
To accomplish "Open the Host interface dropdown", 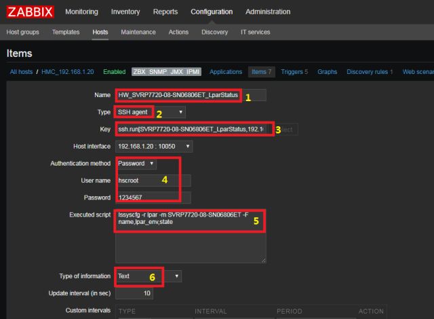I will click(154, 146).
